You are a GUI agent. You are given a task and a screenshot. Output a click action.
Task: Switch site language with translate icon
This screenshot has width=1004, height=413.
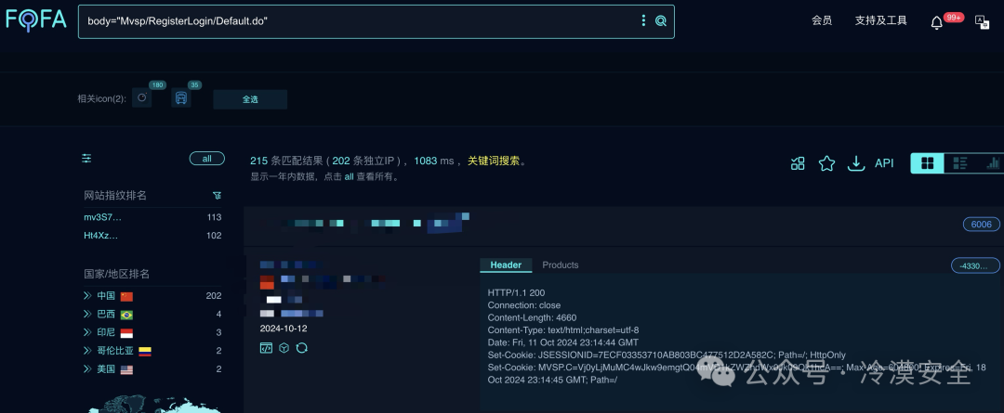click(982, 21)
